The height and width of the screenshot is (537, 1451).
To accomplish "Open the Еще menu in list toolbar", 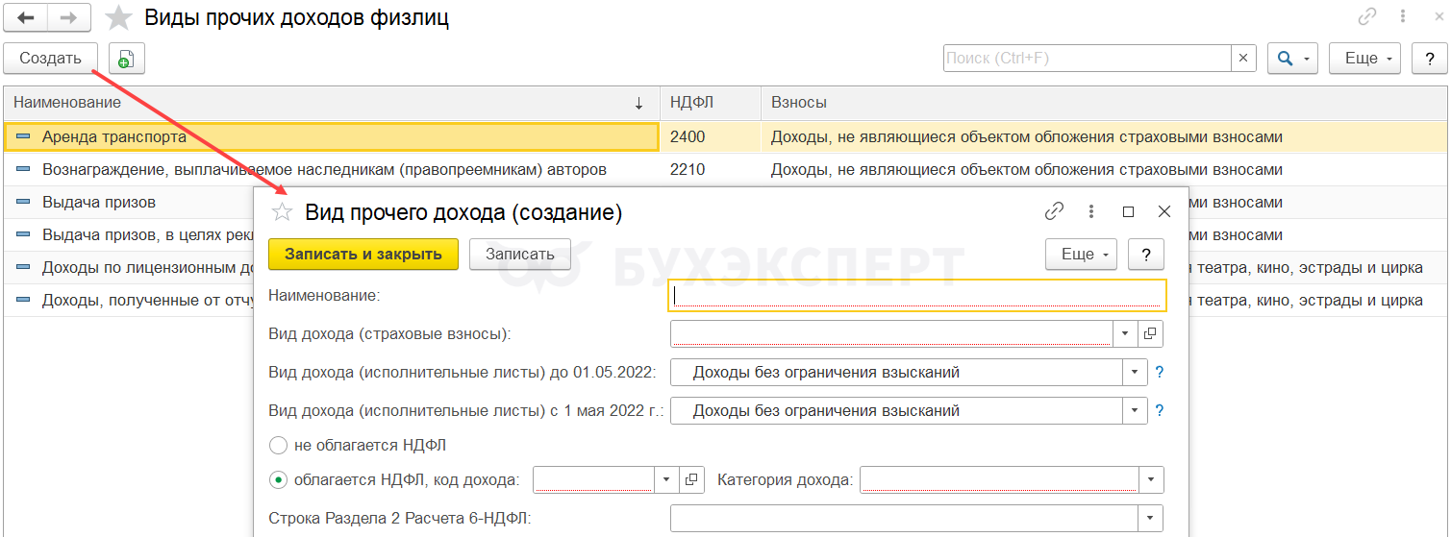I will [x=1364, y=59].
